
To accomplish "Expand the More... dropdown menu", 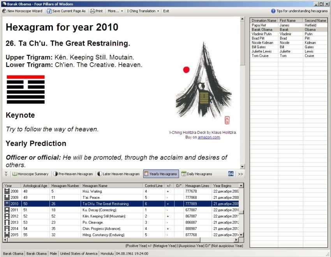I will (115, 11).
